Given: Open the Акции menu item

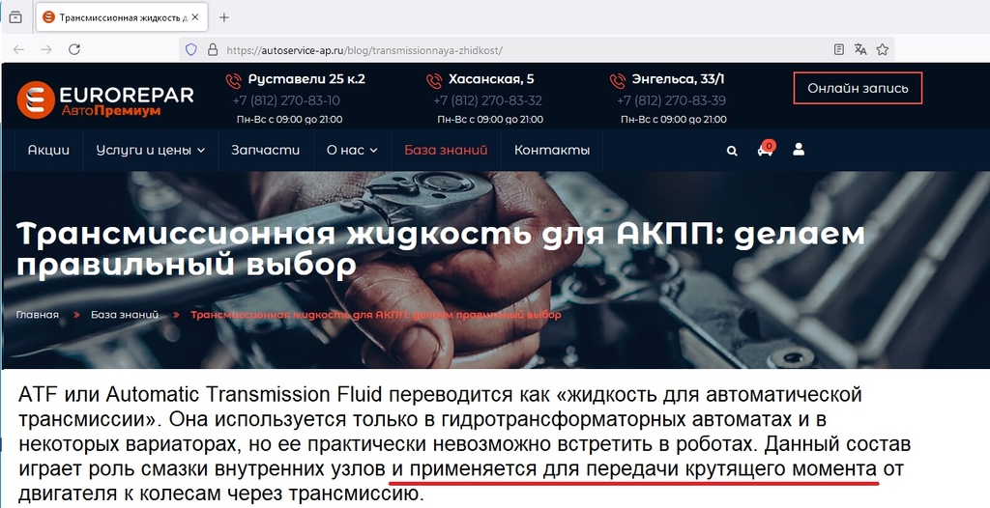Looking at the screenshot, I should click(48, 151).
